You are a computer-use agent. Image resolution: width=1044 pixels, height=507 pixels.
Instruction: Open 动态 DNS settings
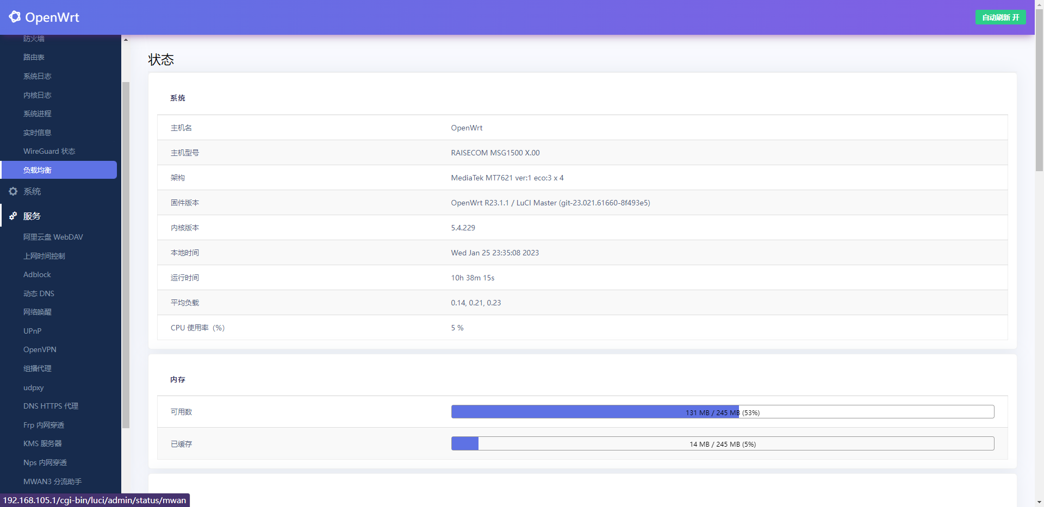click(39, 293)
